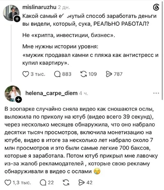The image size is (164, 190).
Task: Click the 4 ч. timestamp on the reply
Action: [84, 93]
